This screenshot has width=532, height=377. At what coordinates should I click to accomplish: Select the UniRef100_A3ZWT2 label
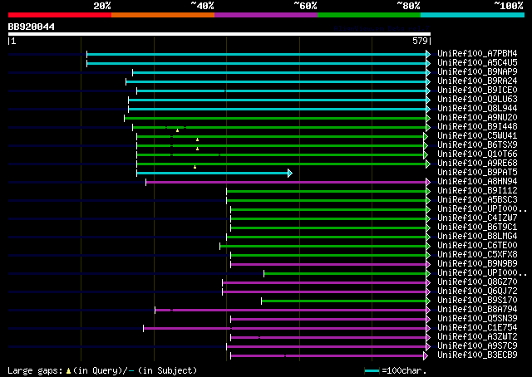477,337
